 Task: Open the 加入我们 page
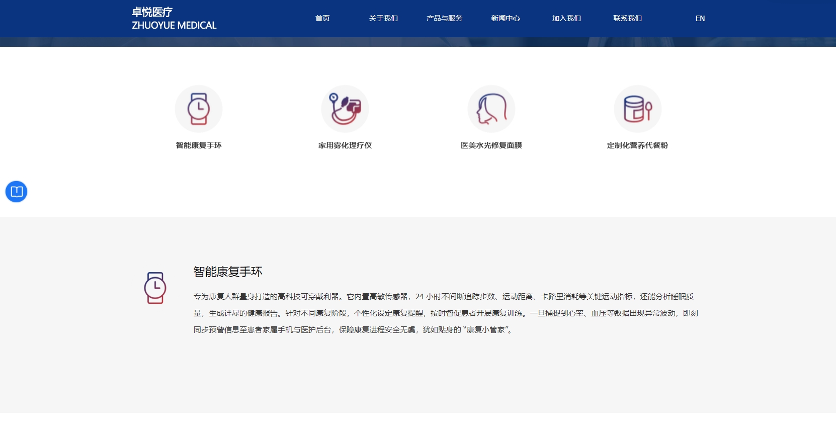(x=566, y=18)
